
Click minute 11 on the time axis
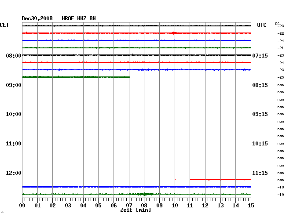click(190, 206)
